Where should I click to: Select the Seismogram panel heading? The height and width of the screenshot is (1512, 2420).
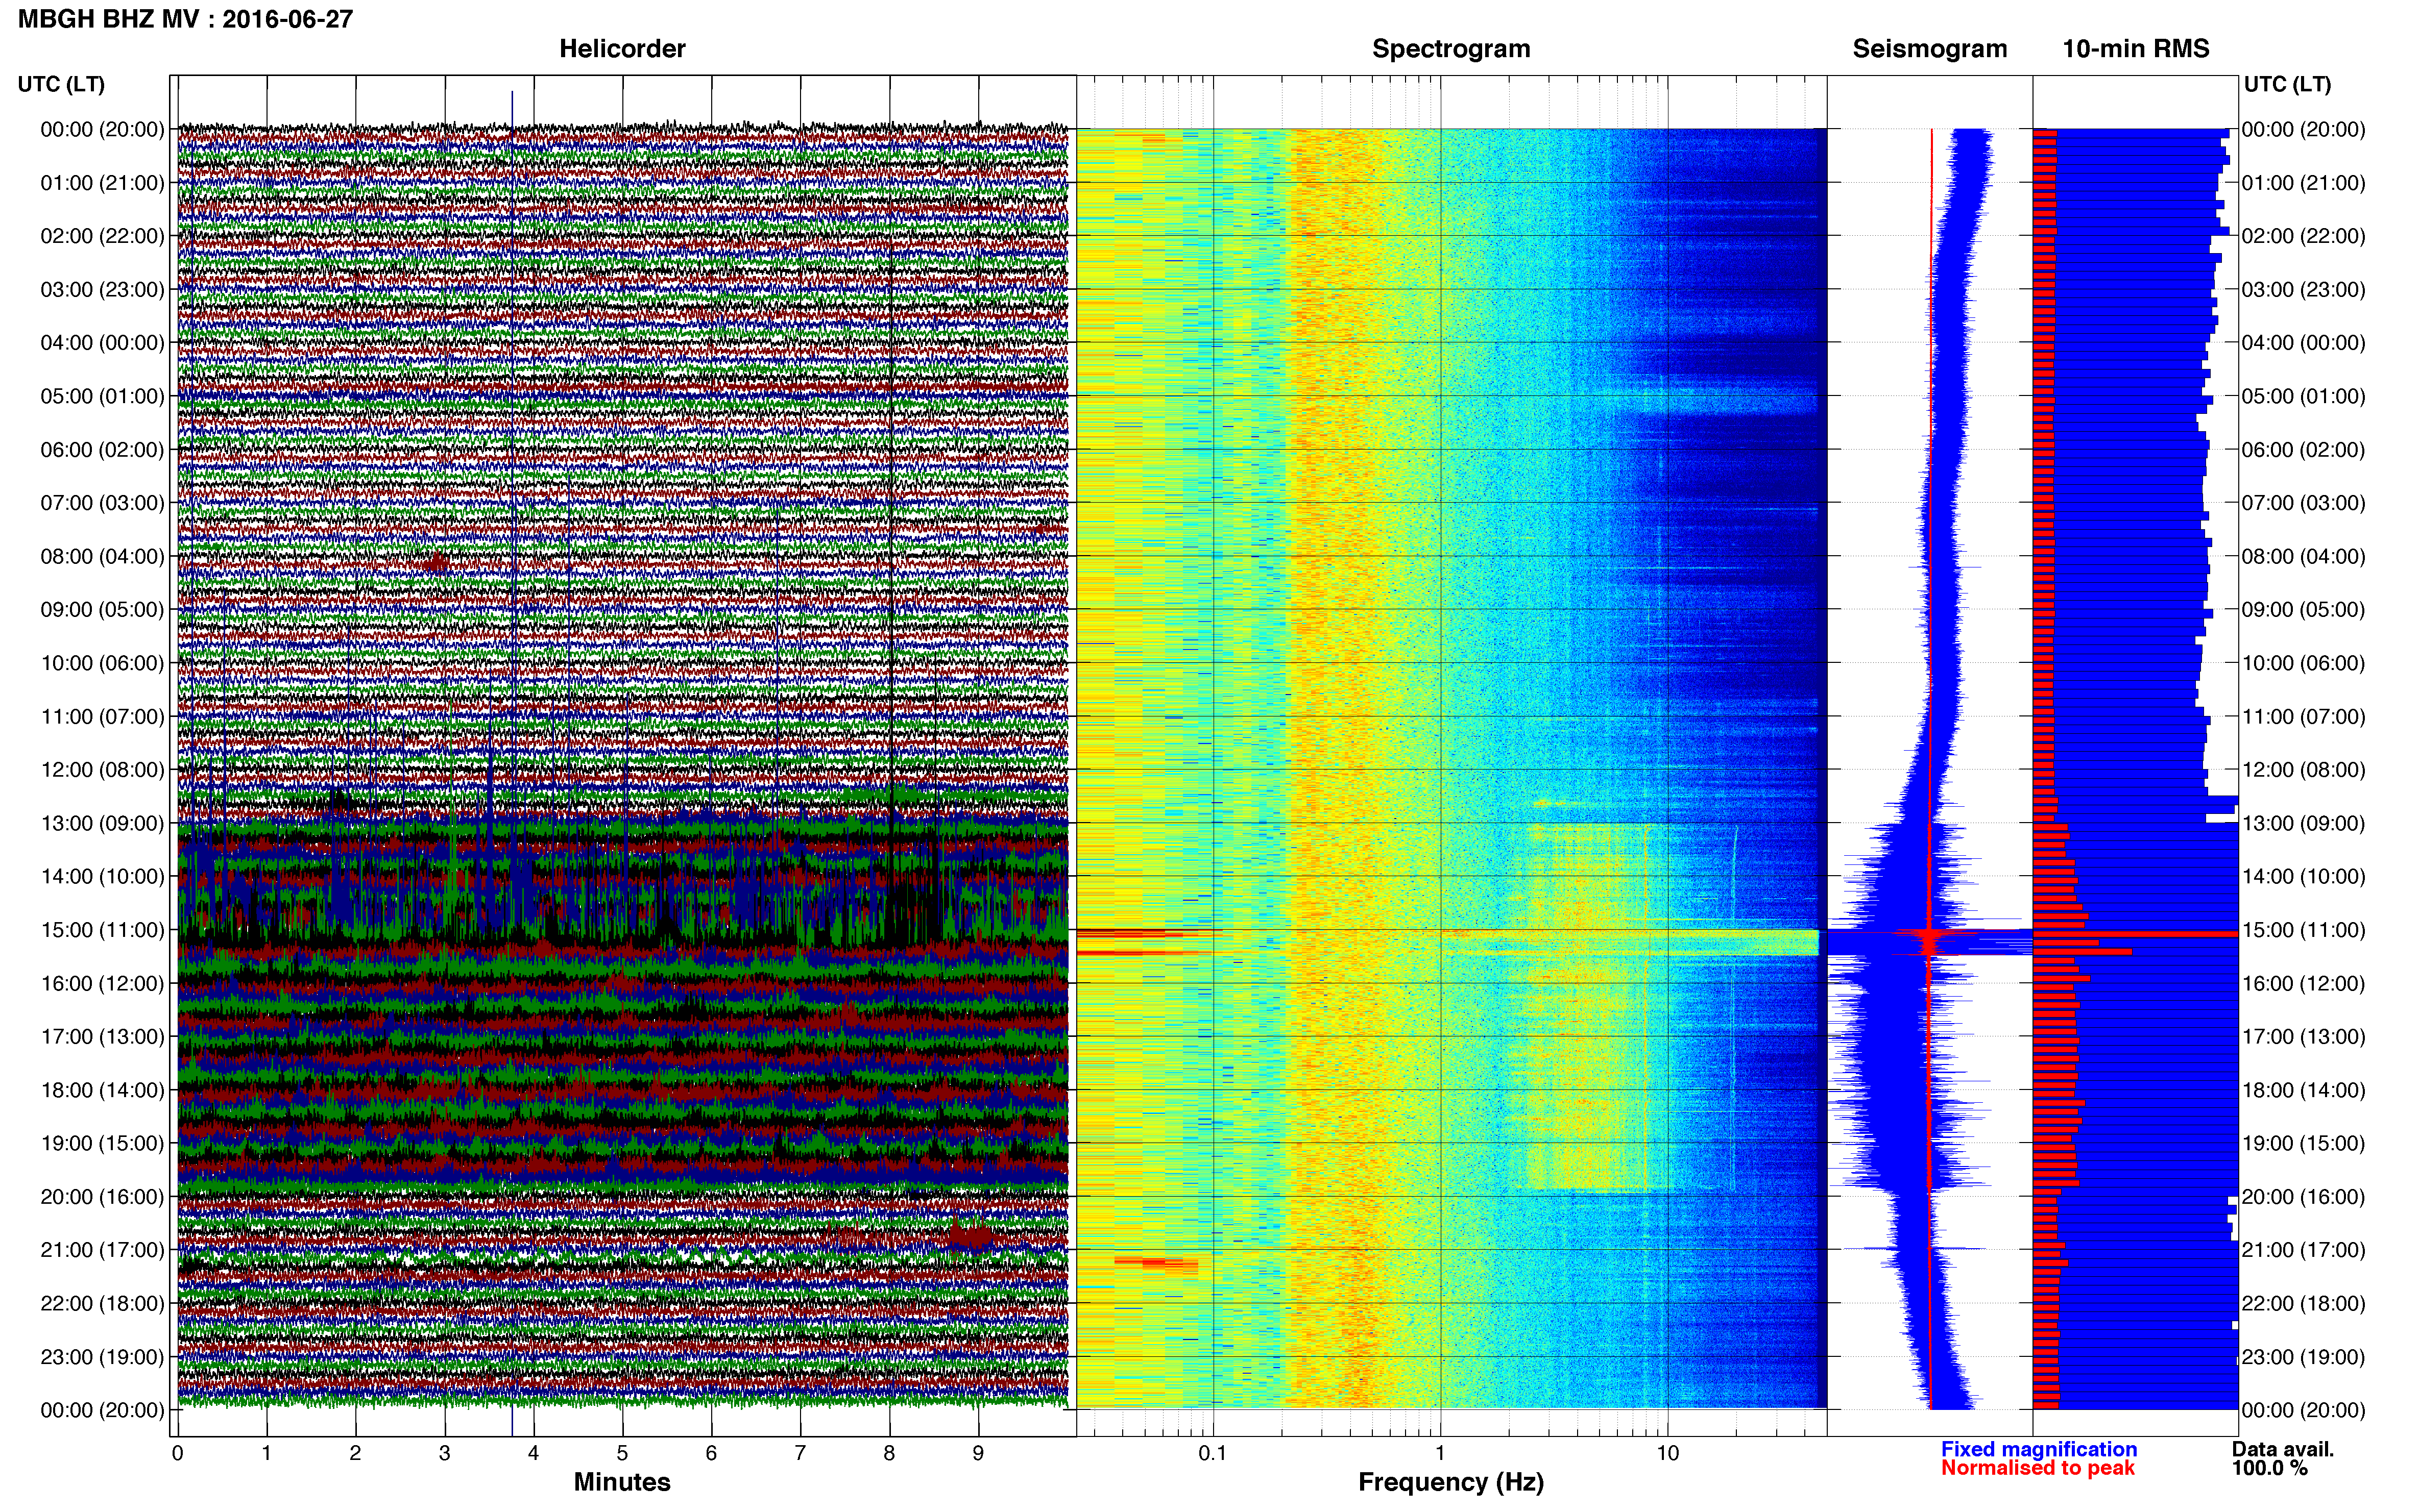click(1930, 49)
